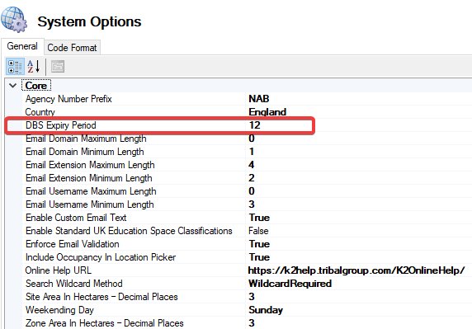
Task: Switch to the Code Format tab
Action: pyautogui.click(x=73, y=48)
